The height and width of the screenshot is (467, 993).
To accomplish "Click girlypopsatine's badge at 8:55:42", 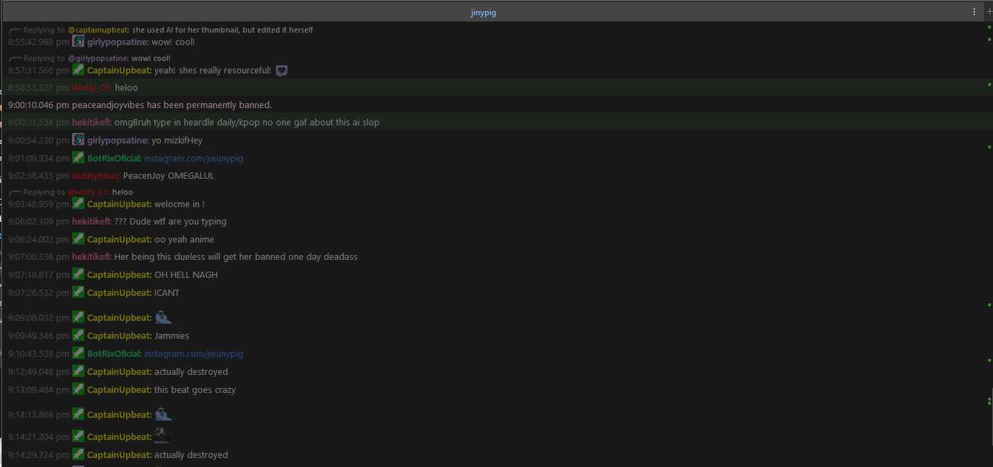I will pyautogui.click(x=78, y=42).
